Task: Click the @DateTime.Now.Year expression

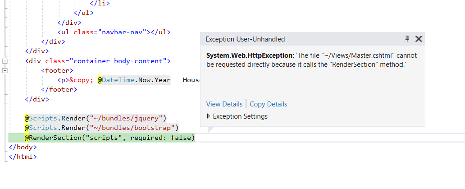Action: click(x=134, y=80)
